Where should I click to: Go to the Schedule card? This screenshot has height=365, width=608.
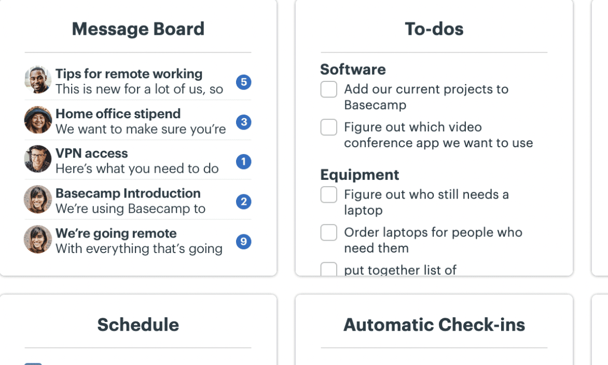138,325
